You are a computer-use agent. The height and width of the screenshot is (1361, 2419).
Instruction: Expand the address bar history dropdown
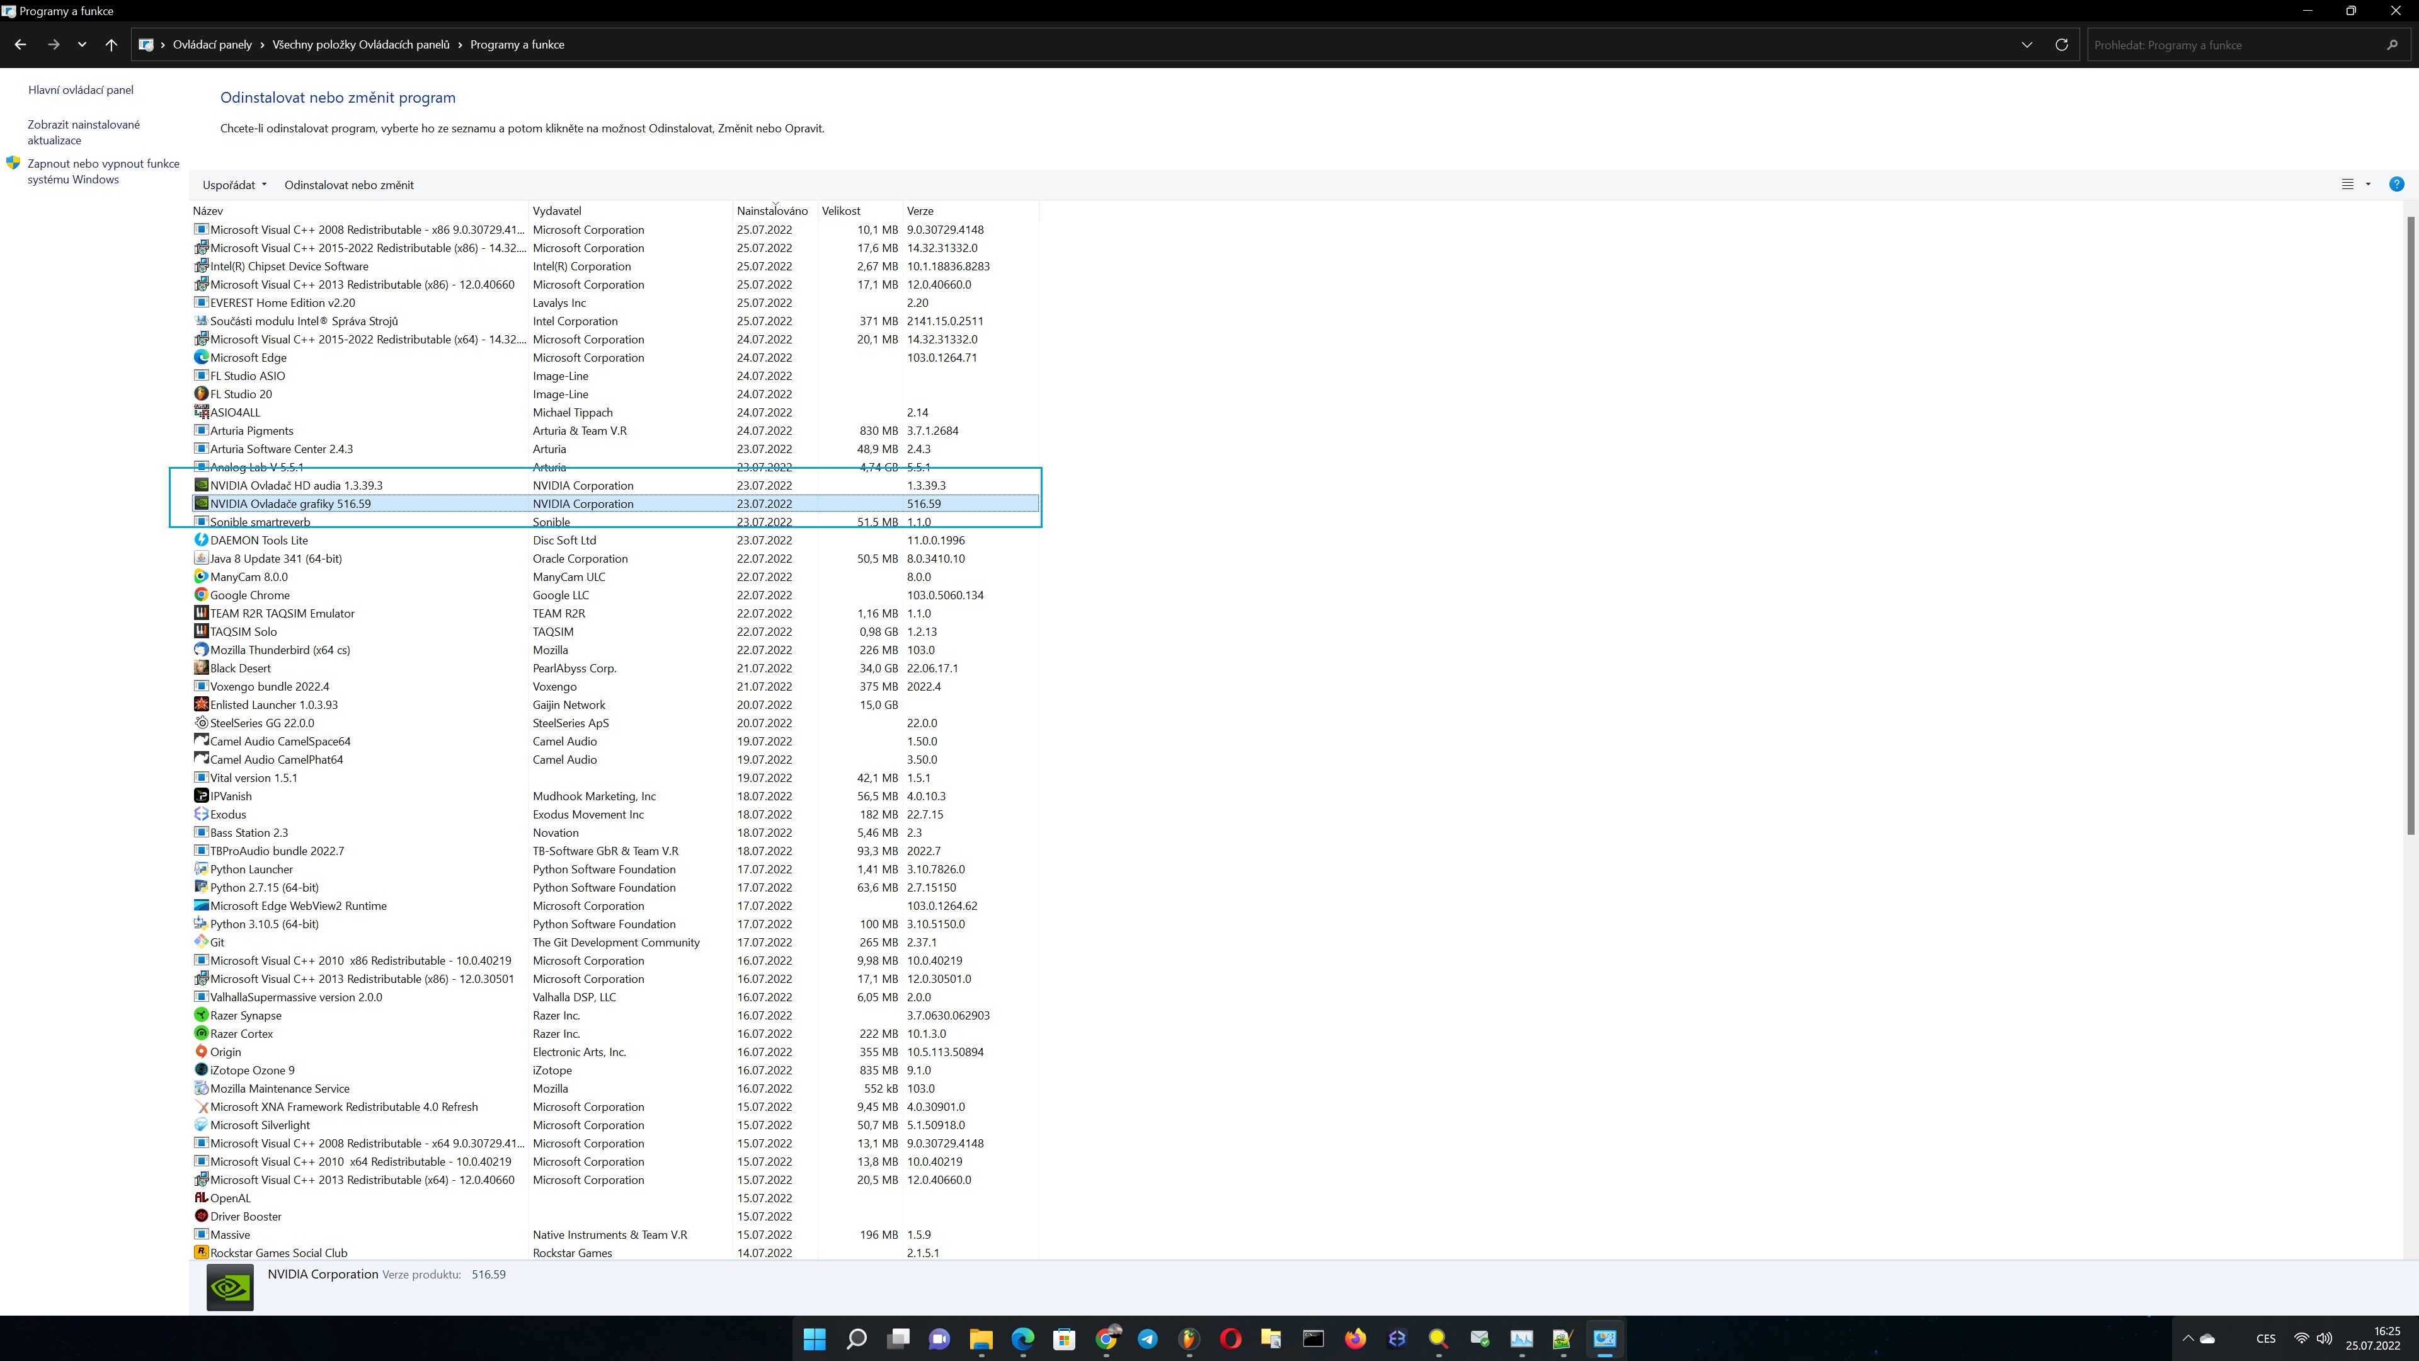2027,44
